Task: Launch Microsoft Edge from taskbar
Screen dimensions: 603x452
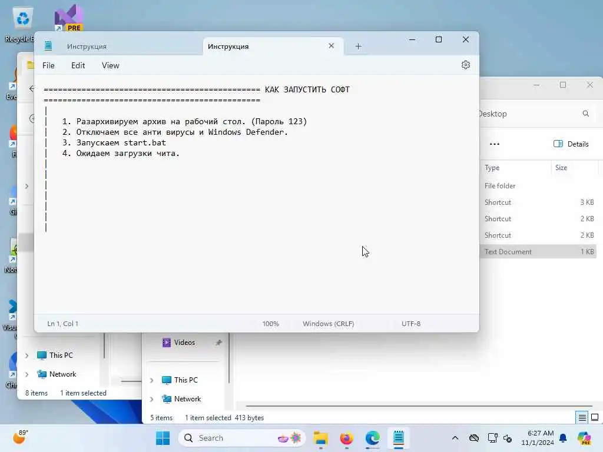Action: [372, 438]
